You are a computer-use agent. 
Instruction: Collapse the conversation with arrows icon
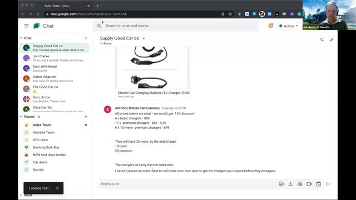point(332,40)
